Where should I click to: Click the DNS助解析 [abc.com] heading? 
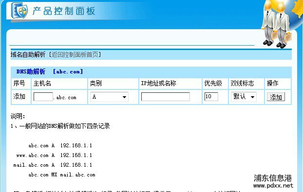50,71
